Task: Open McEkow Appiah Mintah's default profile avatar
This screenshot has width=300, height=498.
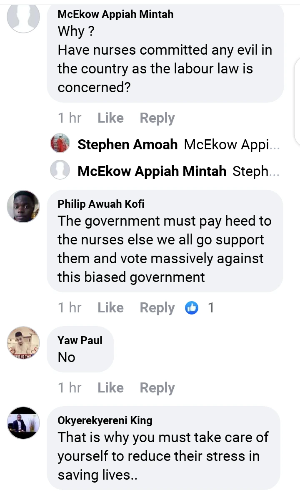Action: pyautogui.click(x=23, y=17)
